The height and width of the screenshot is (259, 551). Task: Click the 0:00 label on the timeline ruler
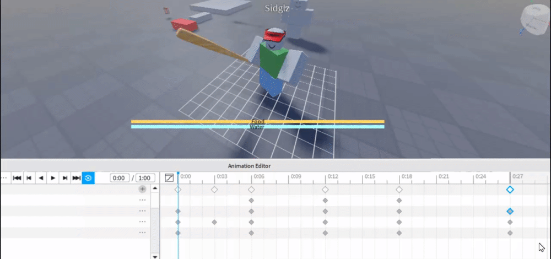click(186, 176)
